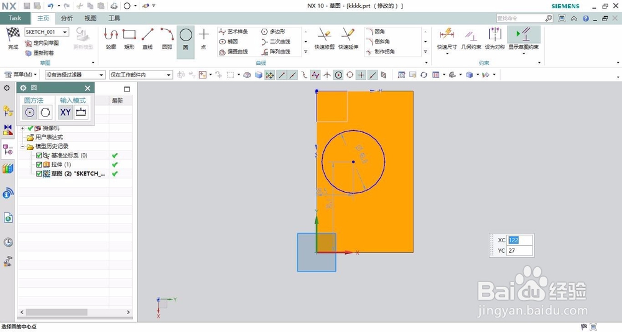Image resolution: width=622 pixels, height=332 pixels.
Task: Open Rapid Dimension (快速尺寸) tool
Action: point(447,38)
